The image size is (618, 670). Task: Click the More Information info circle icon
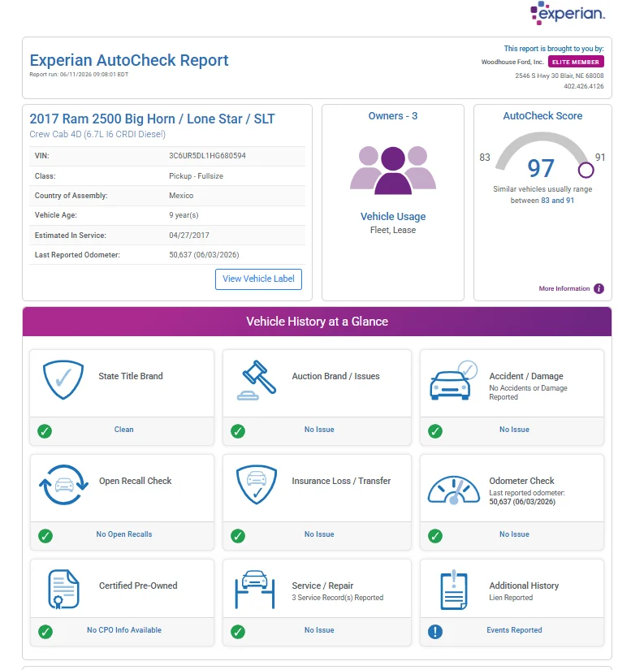click(x=599, y=288)
